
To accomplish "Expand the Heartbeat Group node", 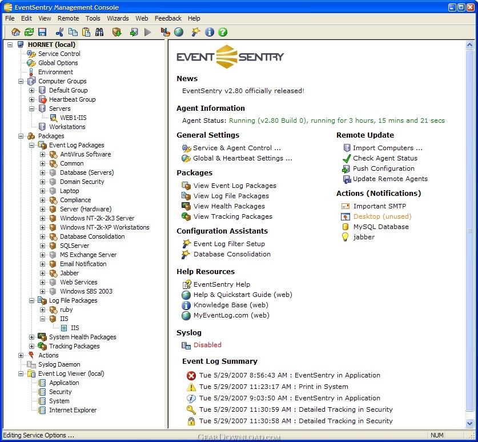I will pos(32,100).
